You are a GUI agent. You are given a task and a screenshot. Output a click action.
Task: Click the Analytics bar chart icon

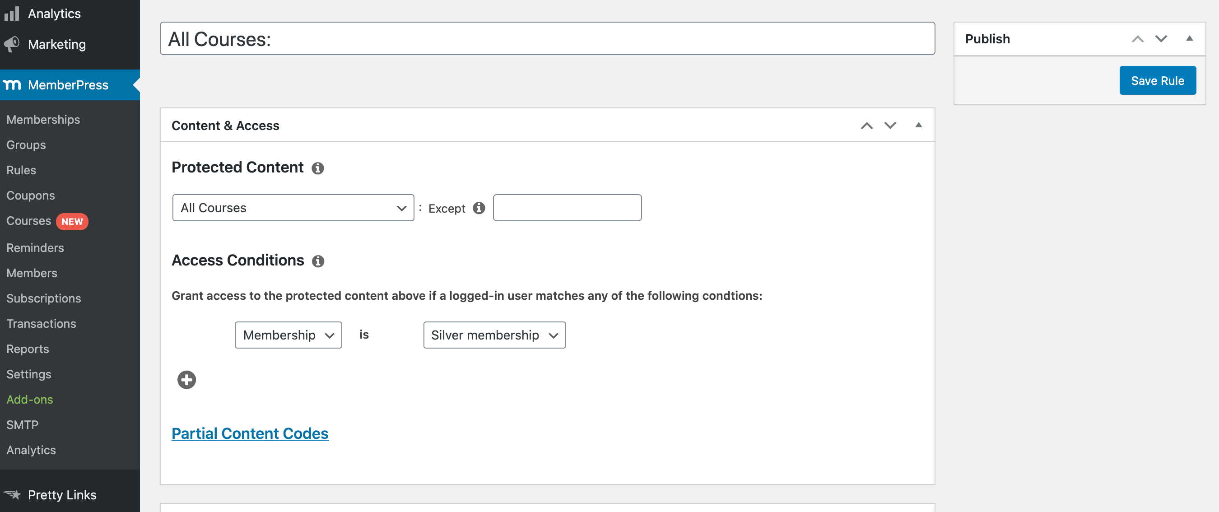click(12, 13)
